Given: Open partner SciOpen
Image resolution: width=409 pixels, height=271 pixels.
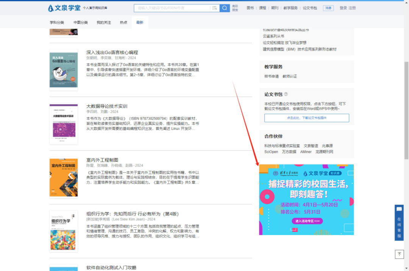Looking at the screenshot, I should [271, 152].
